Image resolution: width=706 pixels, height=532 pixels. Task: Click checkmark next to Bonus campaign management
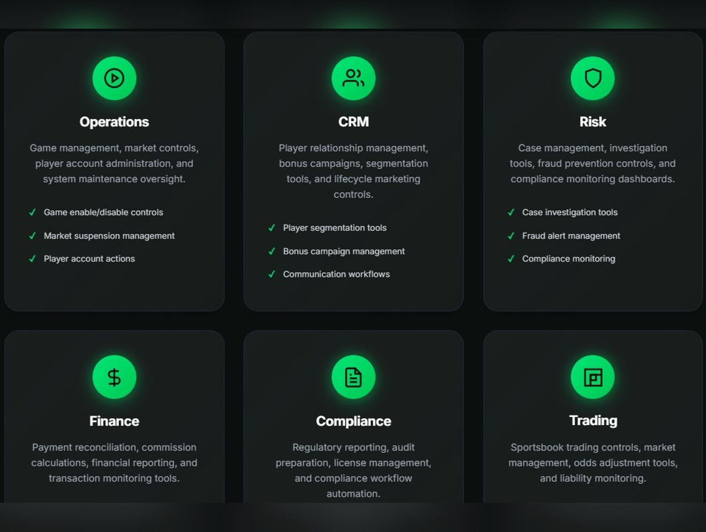pos(271,251)
